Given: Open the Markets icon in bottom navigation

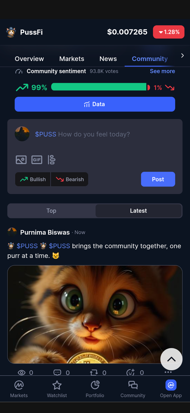Looking at the screenshot, I should point(19,385).
